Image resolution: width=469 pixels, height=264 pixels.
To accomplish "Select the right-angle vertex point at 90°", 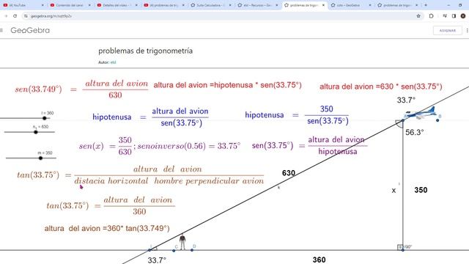I will [x=403, y=249].
